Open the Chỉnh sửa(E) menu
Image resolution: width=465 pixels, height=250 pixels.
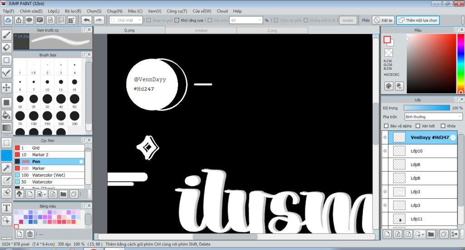pyautogui.click(x=31, y=11)
